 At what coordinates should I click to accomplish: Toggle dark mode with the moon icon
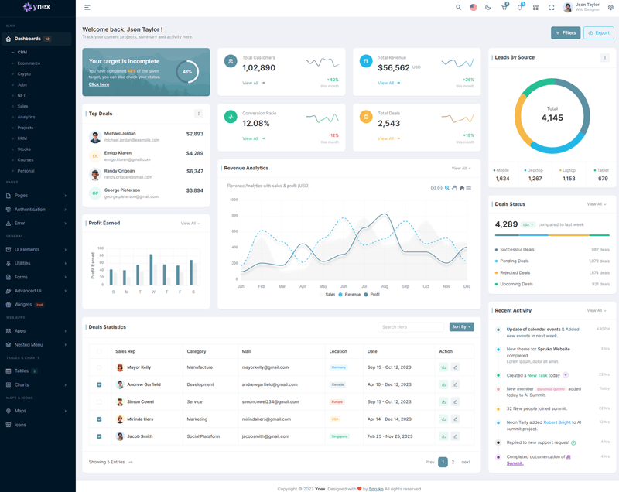[x=488, y=8]
